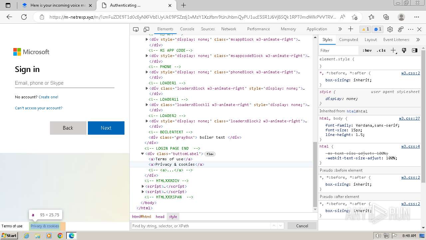Click the flex badge on buttomLabel
Screen dimensions: 426x240
210,154
